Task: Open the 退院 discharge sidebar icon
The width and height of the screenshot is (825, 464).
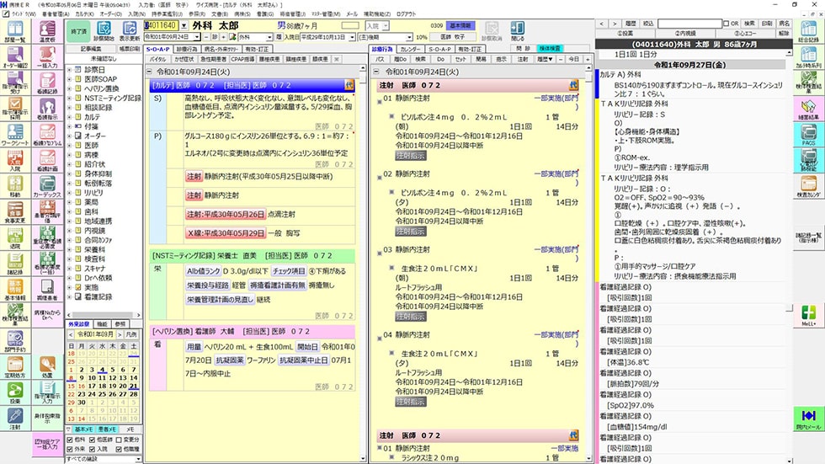Action: click(15, 237)
